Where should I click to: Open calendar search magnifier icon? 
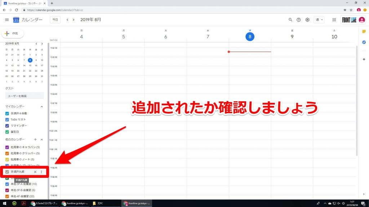[x=290, y=20]
